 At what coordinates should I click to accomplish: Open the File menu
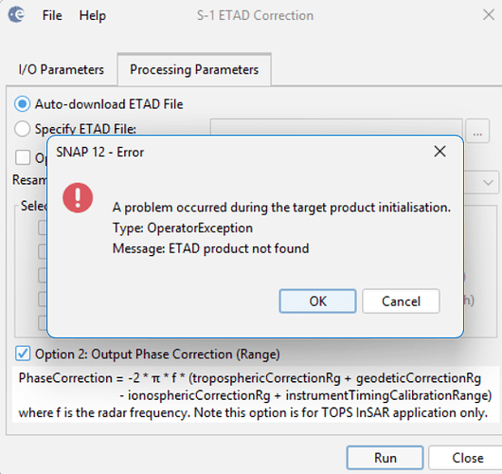(52, 15)
